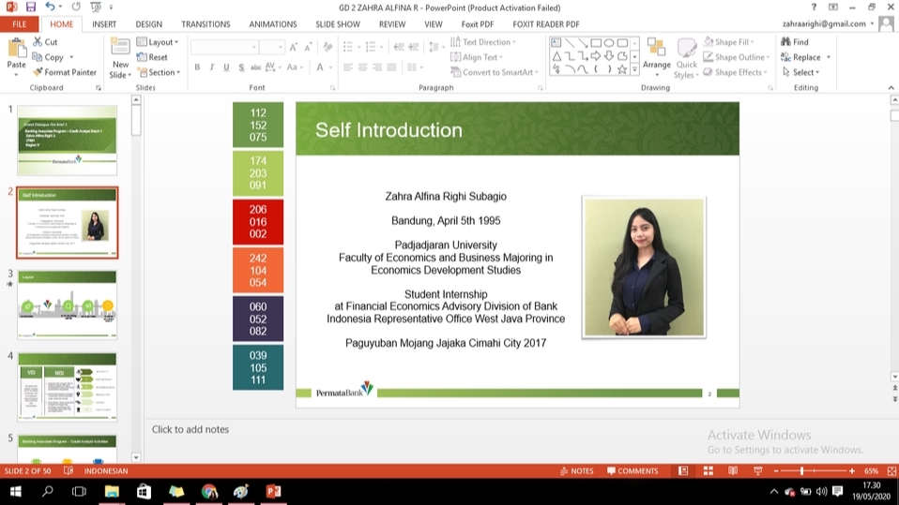This screenshot has height=505, width=899.
Task: Select the star shape in gallery
Action: tap(622, 69)
